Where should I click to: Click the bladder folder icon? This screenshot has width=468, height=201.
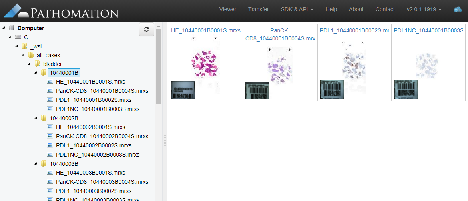[38, 64]
